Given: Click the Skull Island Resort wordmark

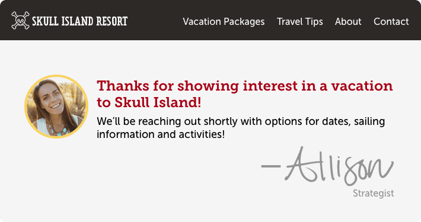Looking at the screenshot, I should (79, 21).
